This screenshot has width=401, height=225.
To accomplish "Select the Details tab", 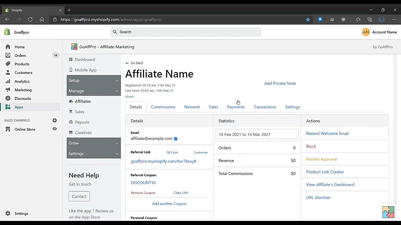I will [136, 107].
